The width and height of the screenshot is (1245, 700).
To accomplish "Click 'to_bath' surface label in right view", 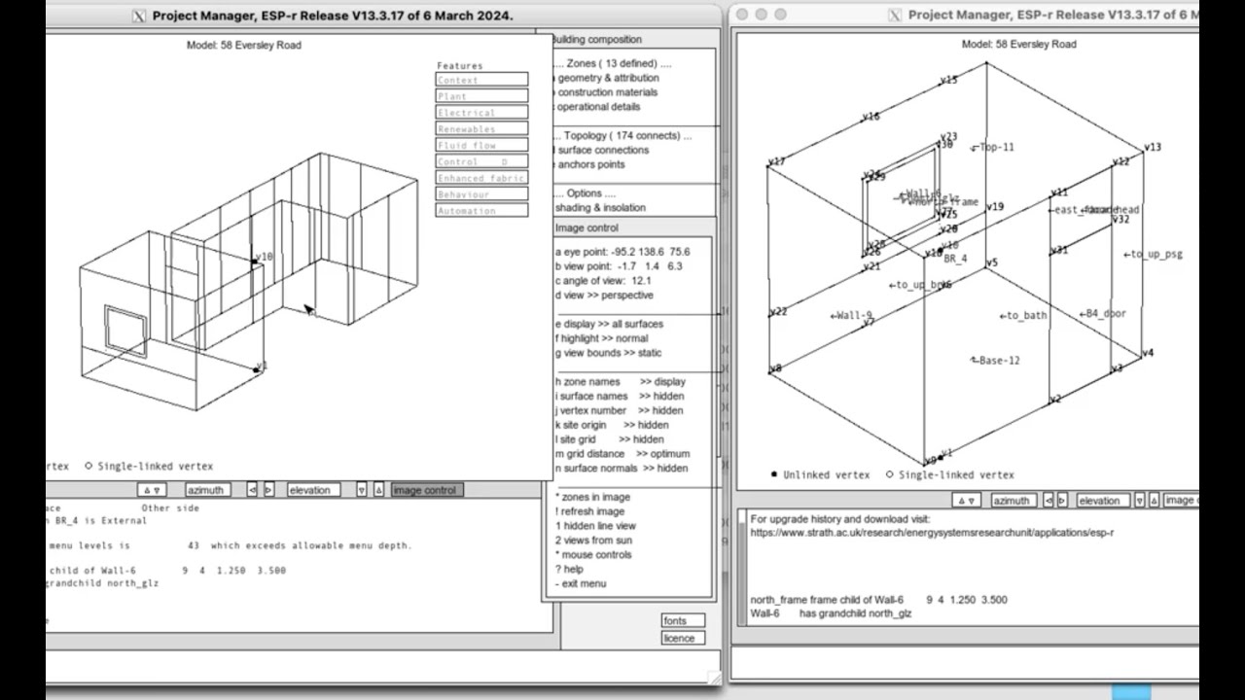I will tap(1023, 316).
